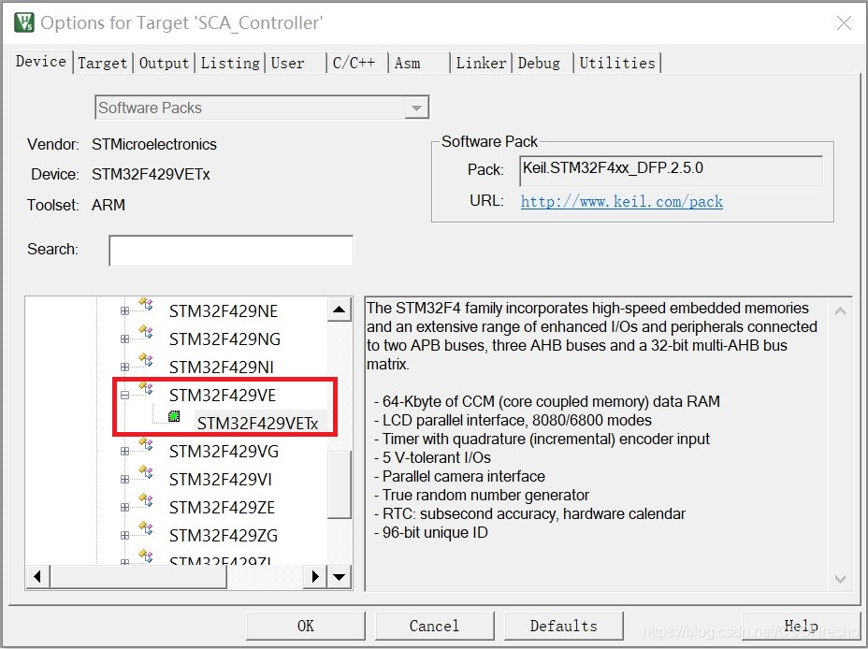This screenshot has width=868, height=649.
Task: Select STM32F429NE in device tree
Action: click(x=224, y=311)
